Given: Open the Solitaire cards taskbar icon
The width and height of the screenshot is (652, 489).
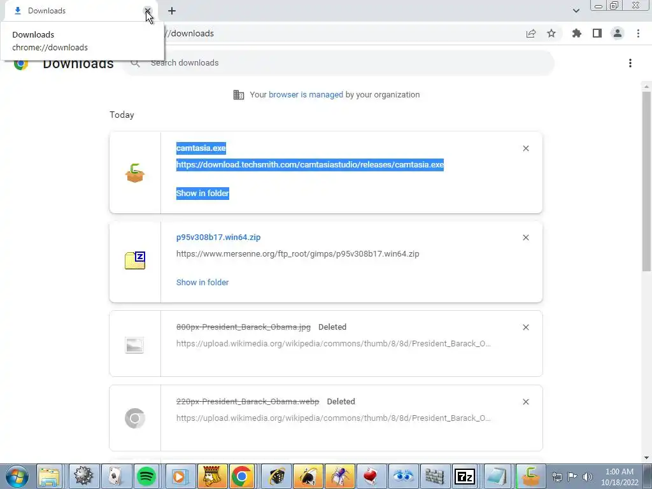Looking at the screenshot, I should tap(115, 476).
